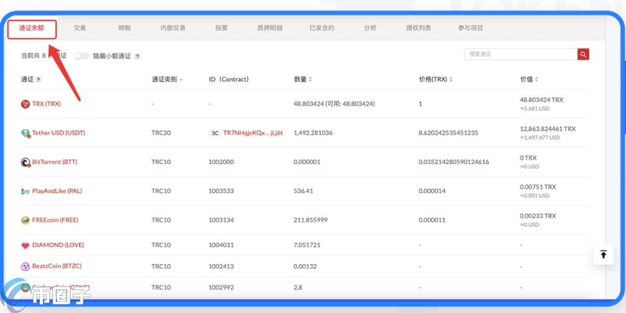This screenshot has width=626, height=313.
Task: Select the 内部交易 tab
Action: (173, 28)
